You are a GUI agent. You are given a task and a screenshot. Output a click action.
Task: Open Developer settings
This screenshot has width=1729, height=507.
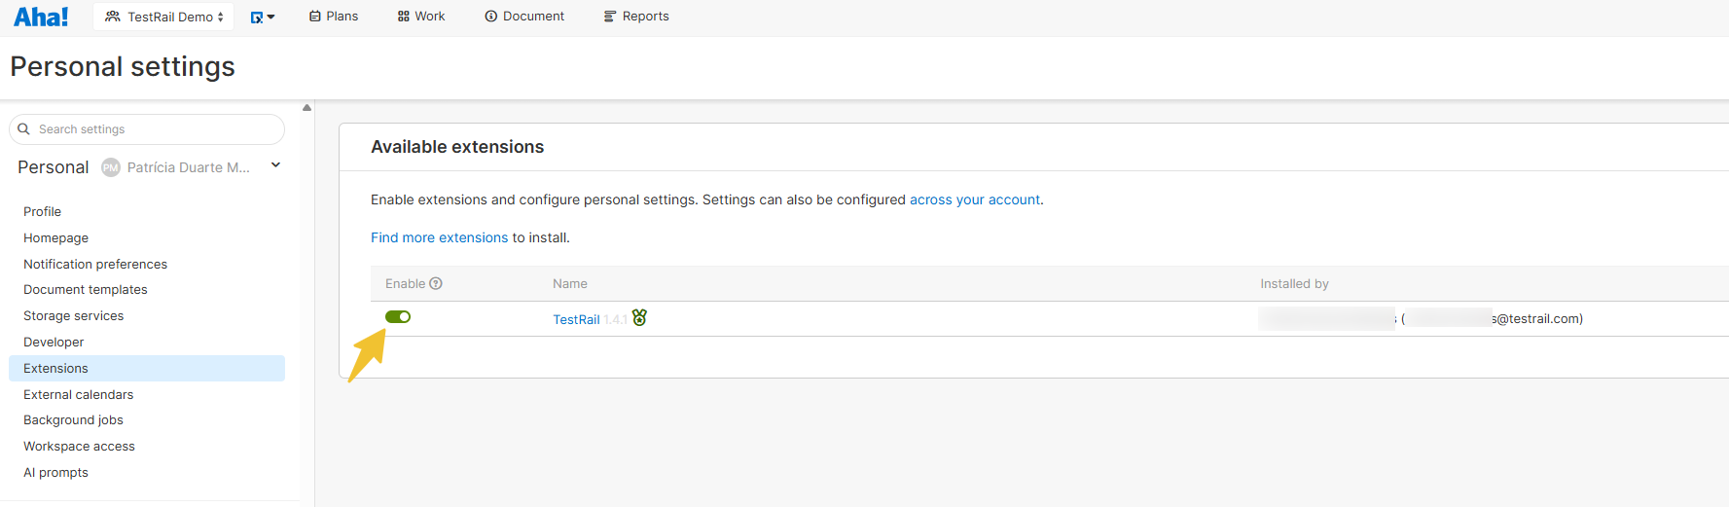[54, 342]
